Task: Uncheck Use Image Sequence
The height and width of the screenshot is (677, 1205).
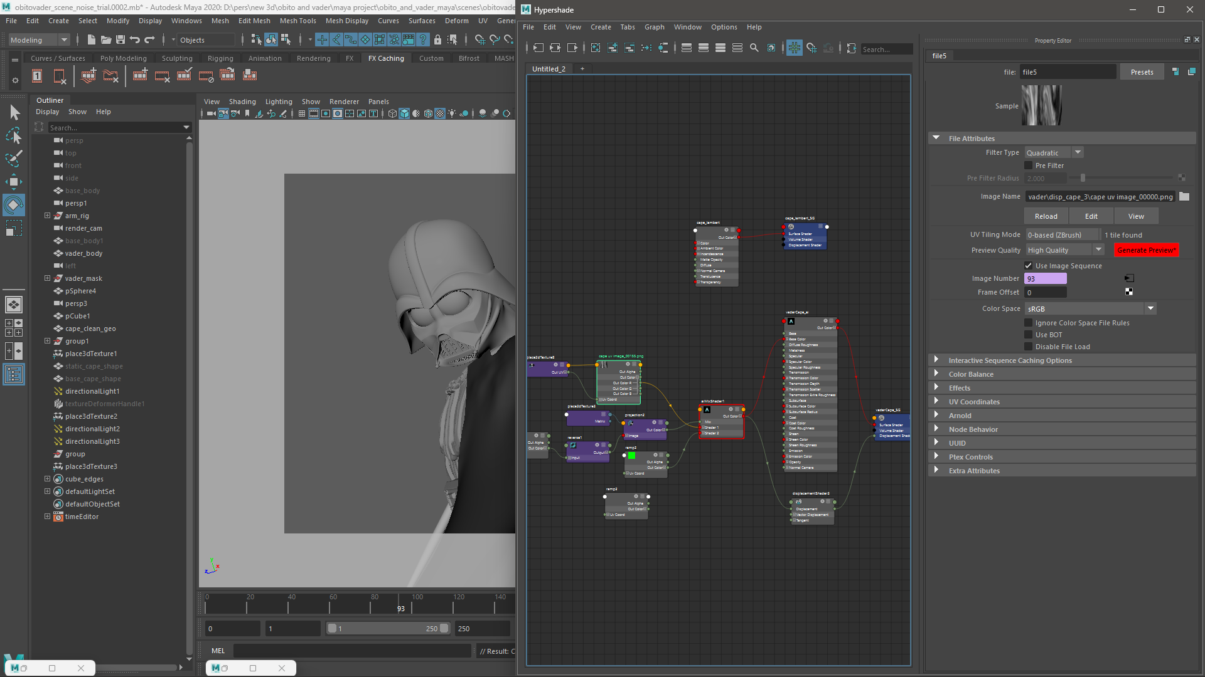Action: [x=1029, y=266]
